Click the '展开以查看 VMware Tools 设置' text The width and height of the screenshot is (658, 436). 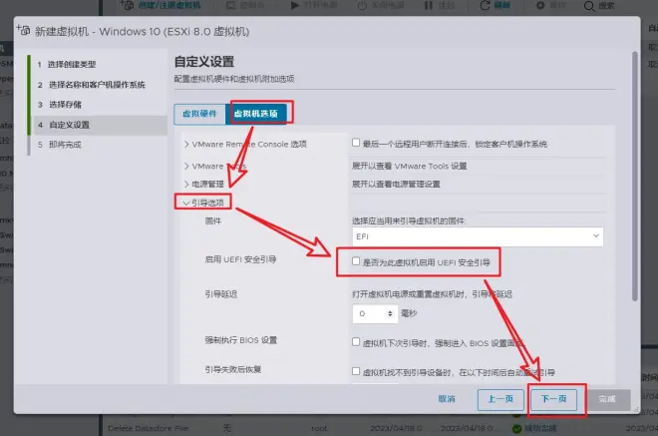(x=409, y=166)
